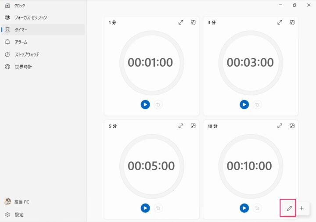Reset the 3 分 timer
Screen dimensions: 316x222
[257, 104]
